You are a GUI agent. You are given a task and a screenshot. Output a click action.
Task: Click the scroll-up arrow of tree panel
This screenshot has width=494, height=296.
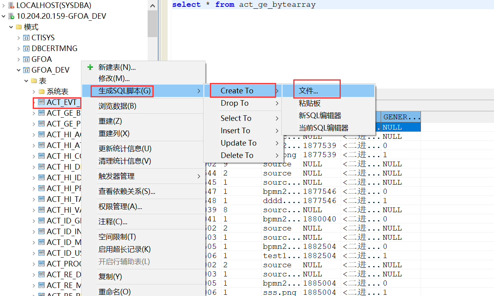pyautogui.click(x=152, y=6)
